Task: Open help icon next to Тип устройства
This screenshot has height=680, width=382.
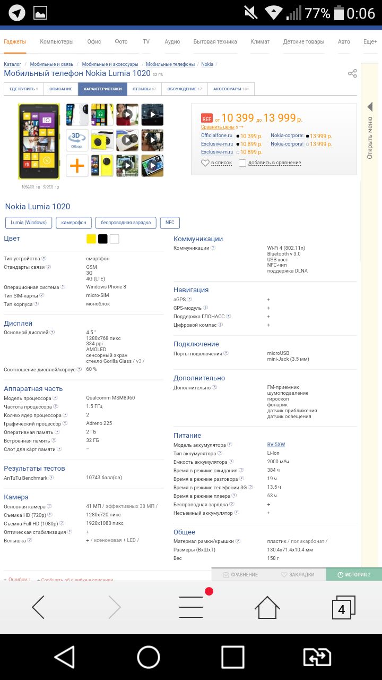Action: [45, 258]
